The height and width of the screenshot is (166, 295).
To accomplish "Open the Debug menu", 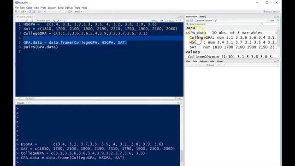I will (69, 8).
